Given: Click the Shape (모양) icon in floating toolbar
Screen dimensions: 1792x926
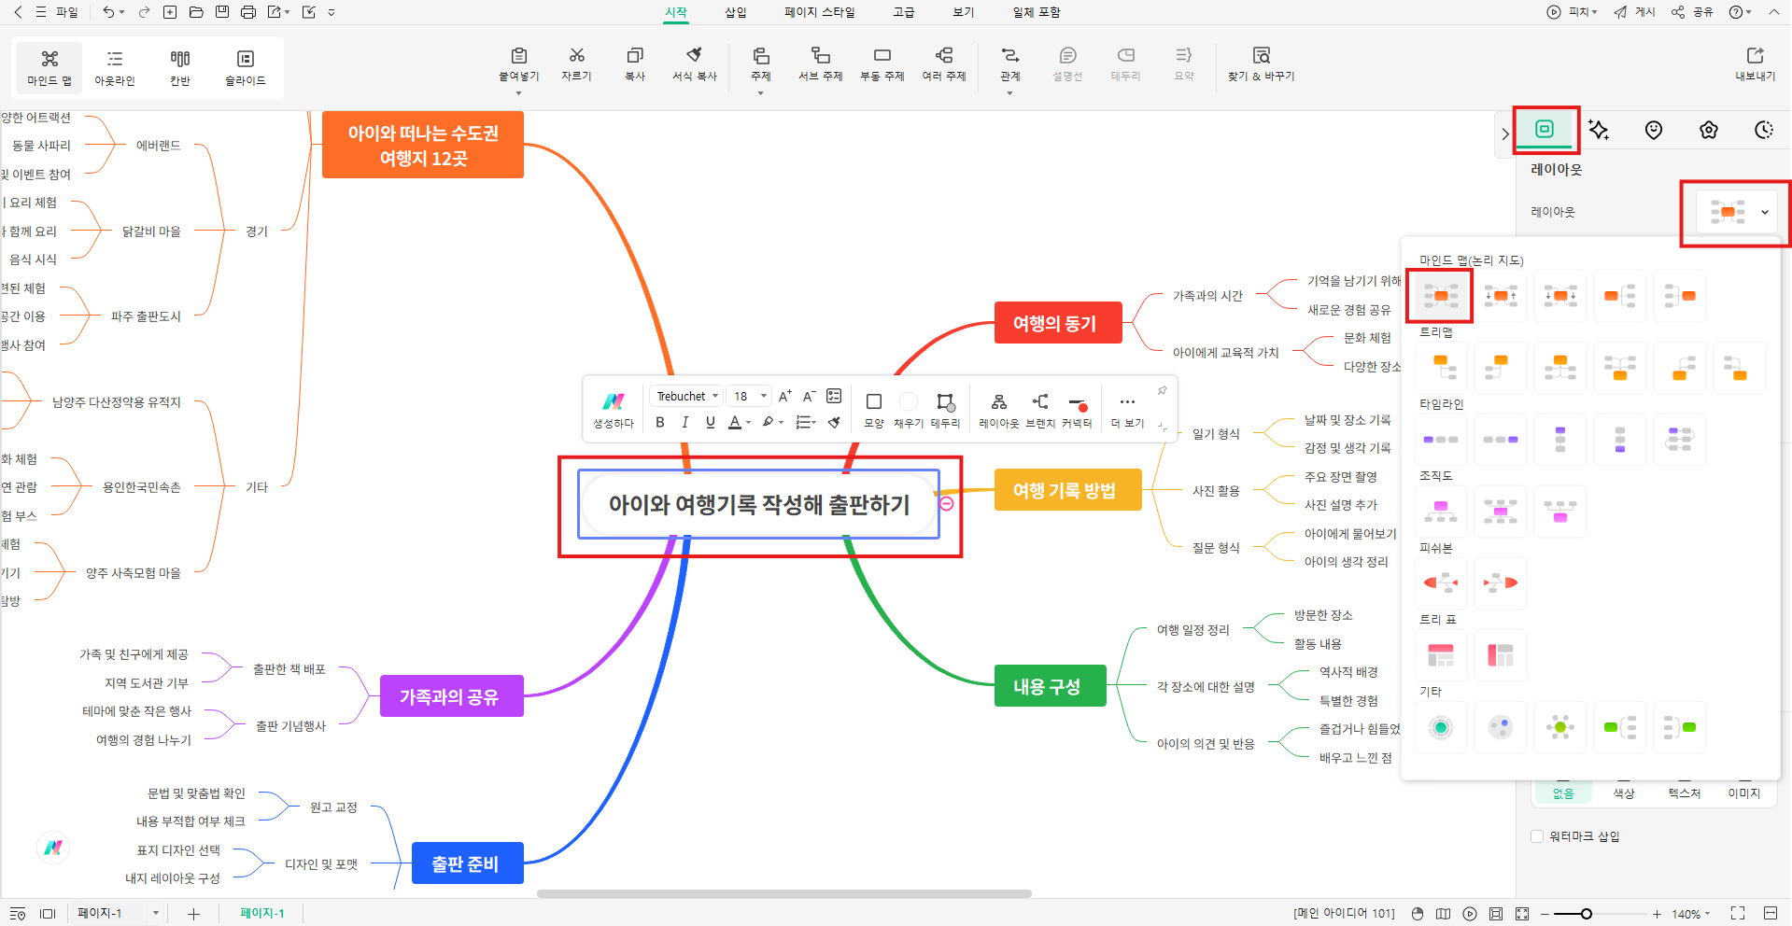Looking at the screenshot, I should click(x=874, y=401).
